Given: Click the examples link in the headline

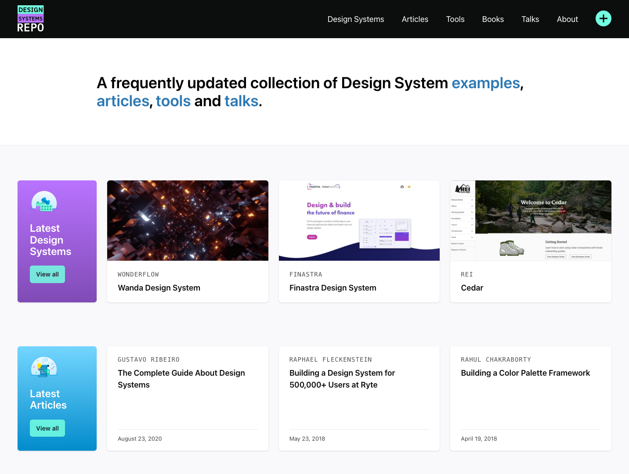Looking at the screenshot, I should (485, 83).
